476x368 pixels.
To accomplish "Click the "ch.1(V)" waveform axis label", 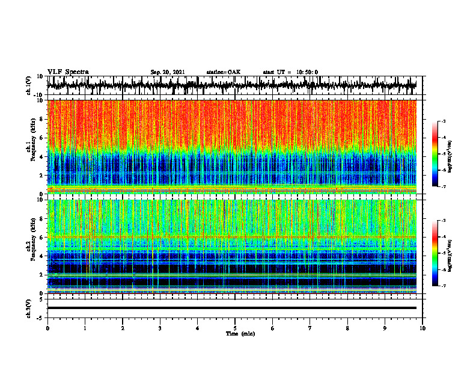I will pos(29,85).
